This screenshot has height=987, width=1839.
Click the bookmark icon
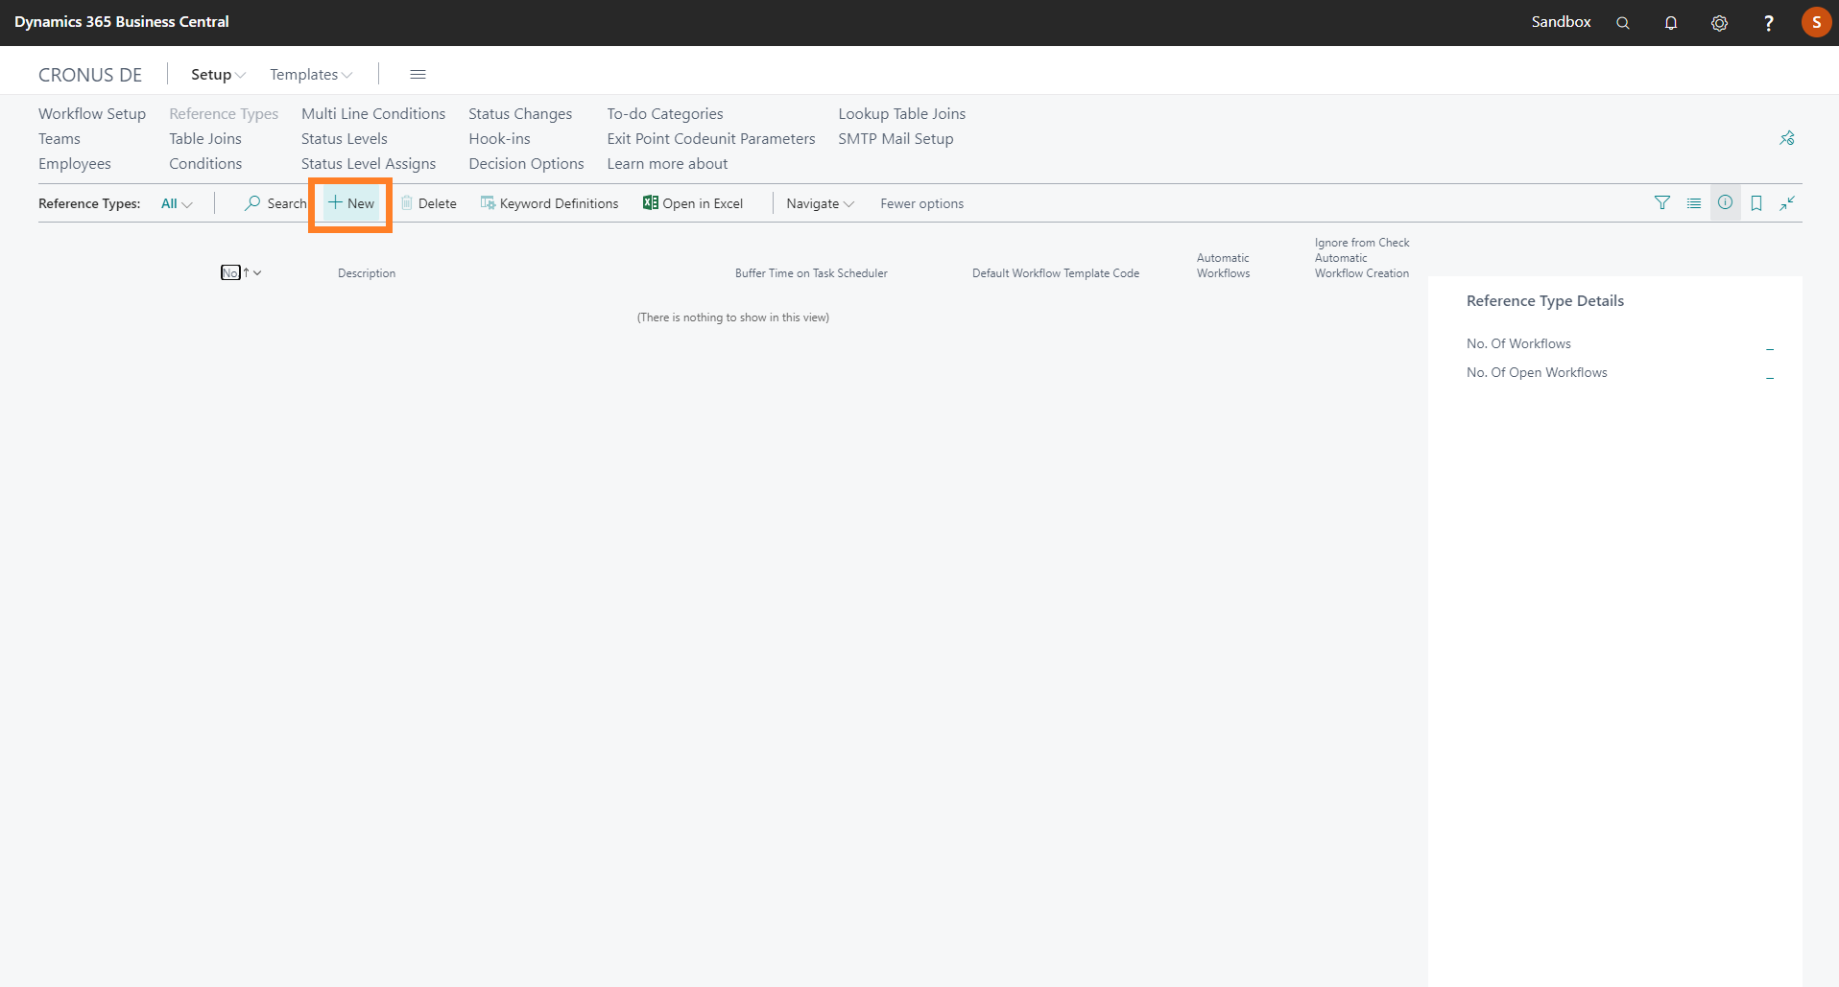1756,203
